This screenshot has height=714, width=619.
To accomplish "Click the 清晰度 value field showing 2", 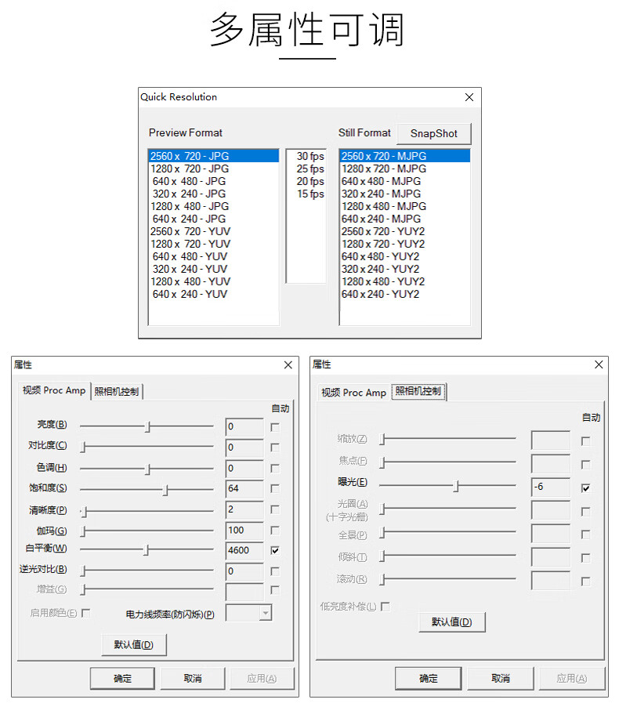I will point(244,509).
